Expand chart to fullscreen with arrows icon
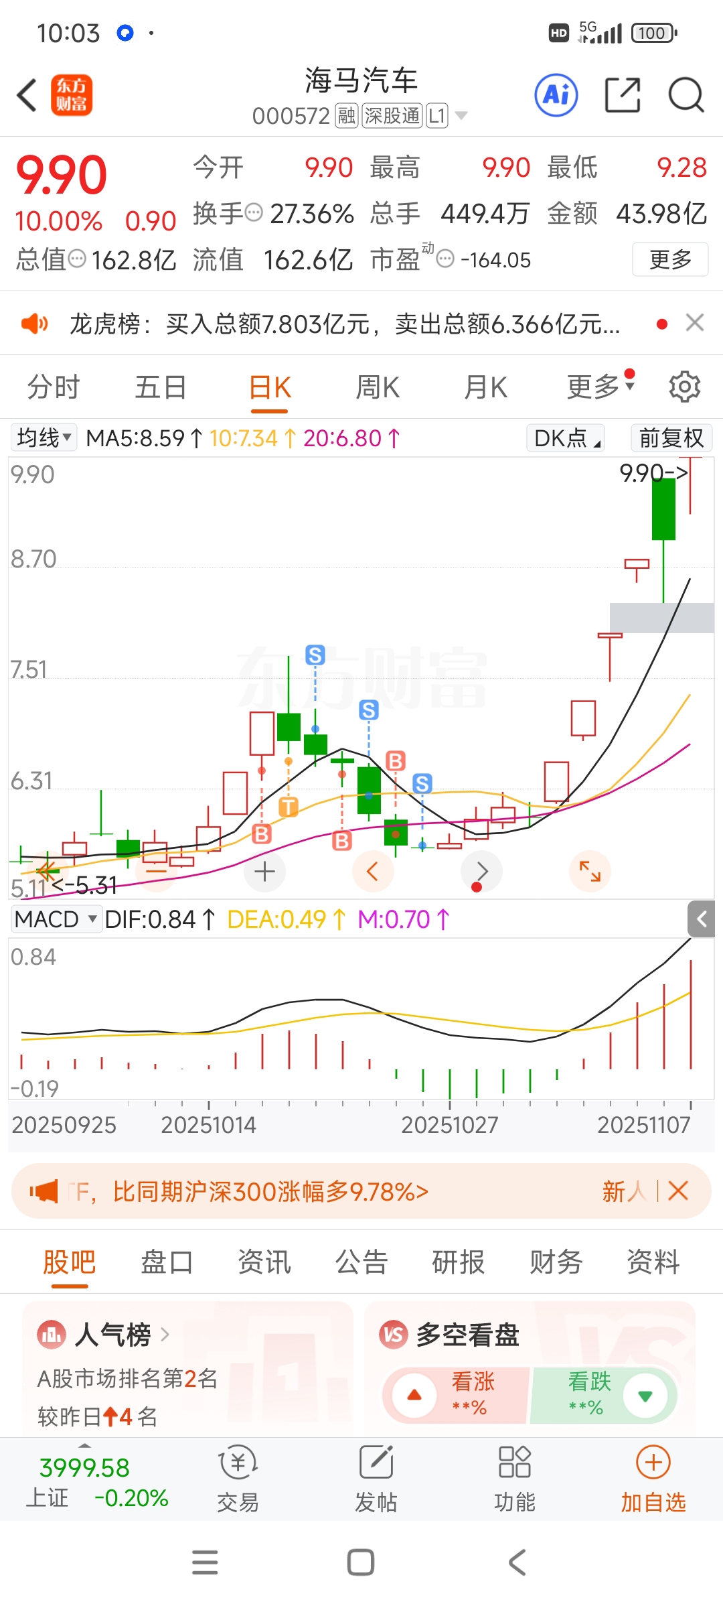Viewport: 723px width, 1608px height. 590,872
